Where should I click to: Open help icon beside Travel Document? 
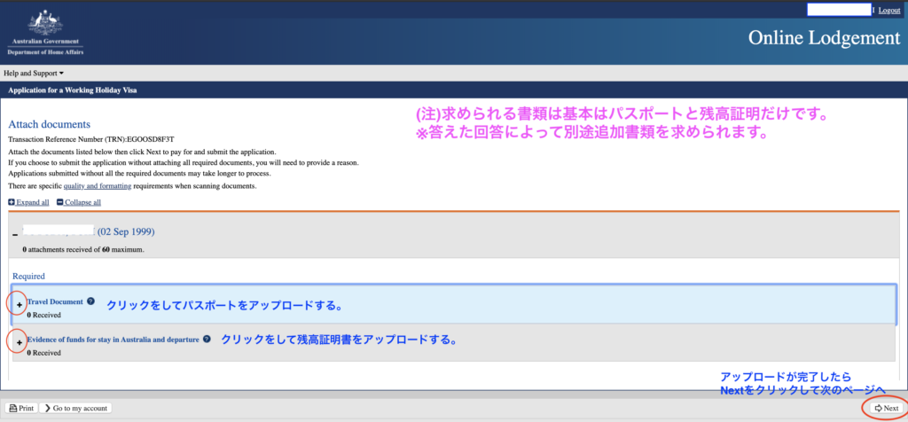coord(90,301)
